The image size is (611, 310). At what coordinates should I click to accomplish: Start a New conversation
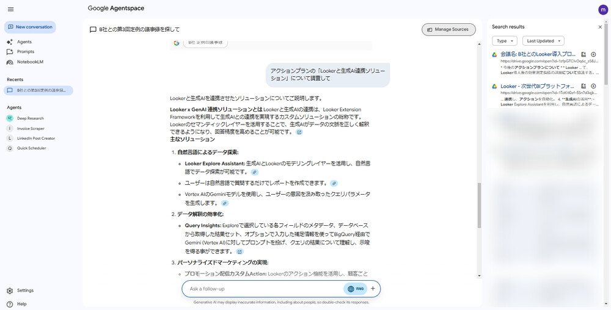coord(30,27)
